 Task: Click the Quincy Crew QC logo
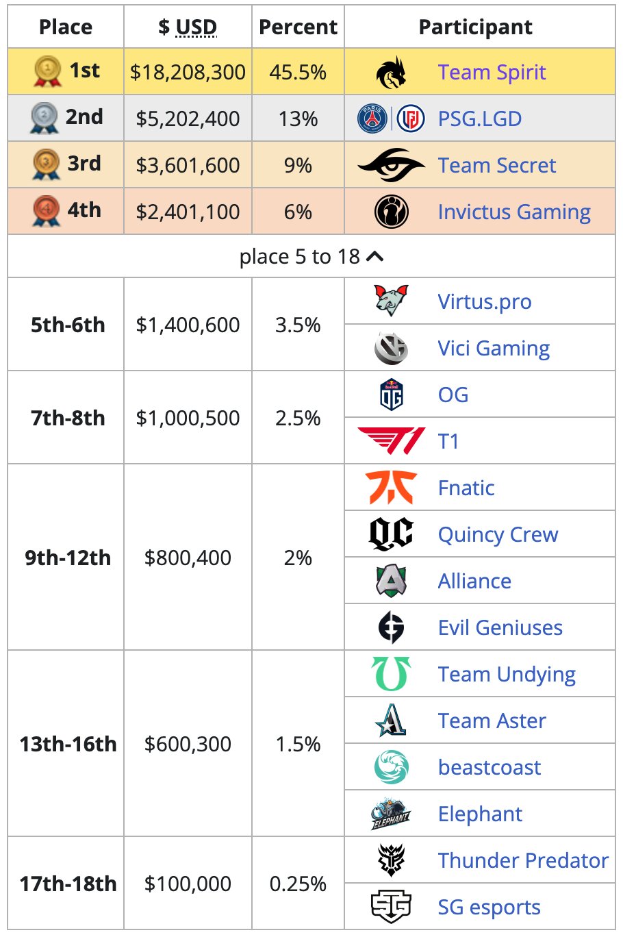(x=391, y=534)
